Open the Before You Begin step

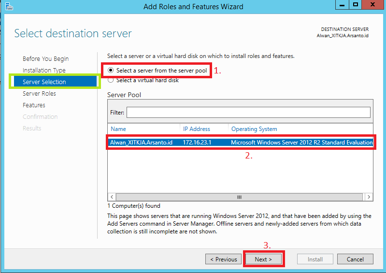[x=45, y=59]
